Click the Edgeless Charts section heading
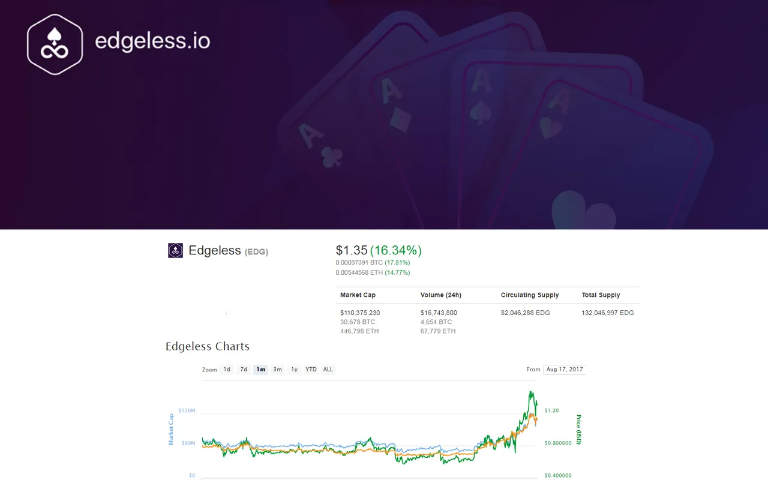Screen dimensions: 768x480 208,346
